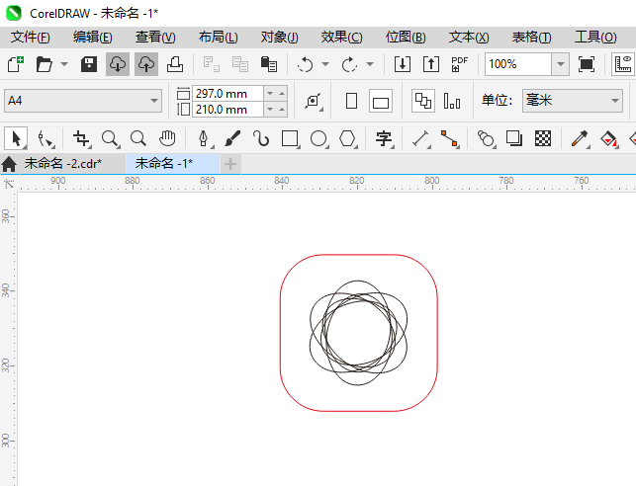The width and height of the screenshot is (636, 486).
Task: Expand the Open recent files arrow
Action: point(64,64)
